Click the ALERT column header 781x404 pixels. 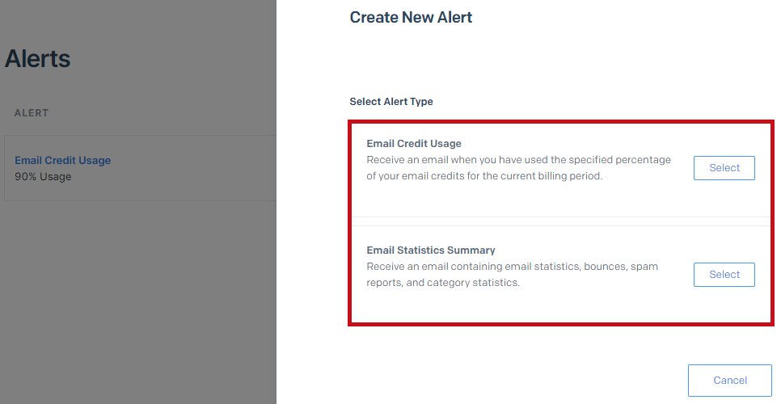point(32,113)
